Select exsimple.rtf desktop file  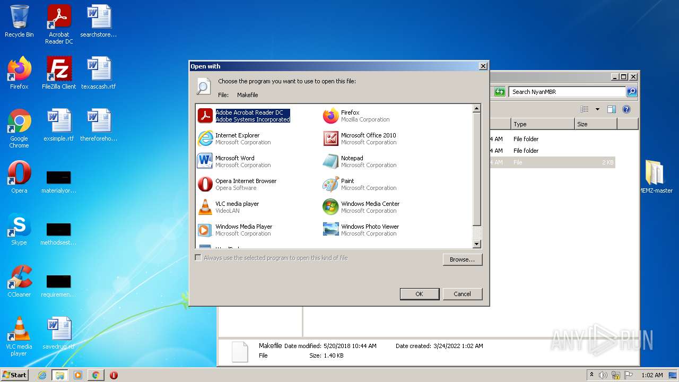59,125
